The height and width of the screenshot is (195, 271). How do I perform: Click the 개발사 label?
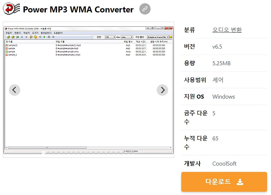[192, 163]
